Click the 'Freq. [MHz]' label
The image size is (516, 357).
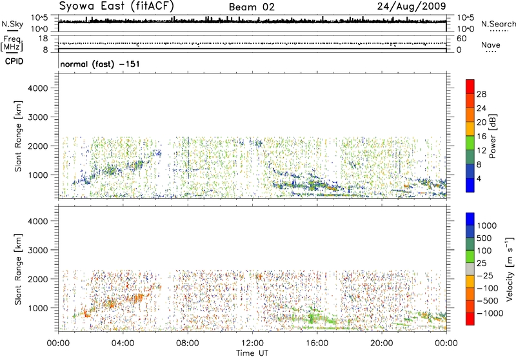[x=12, y=44]
